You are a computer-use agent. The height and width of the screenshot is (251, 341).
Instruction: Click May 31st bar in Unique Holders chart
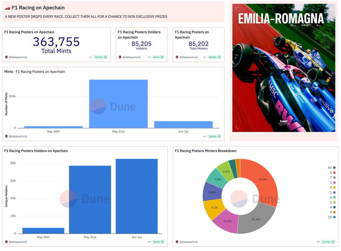coord(90,200)
